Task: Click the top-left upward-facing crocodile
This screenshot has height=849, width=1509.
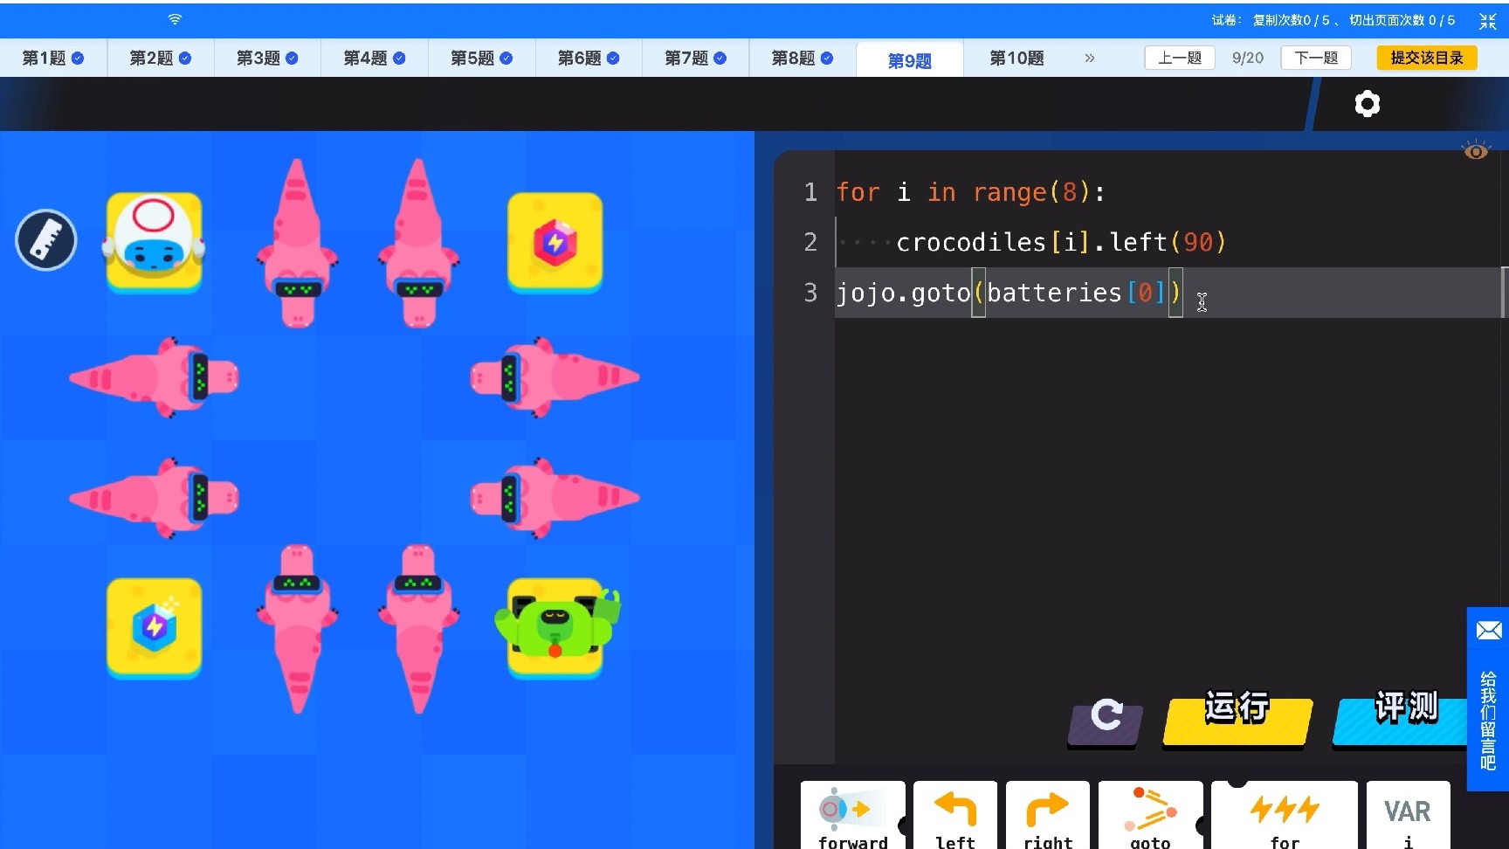Action: click(297, 242)
